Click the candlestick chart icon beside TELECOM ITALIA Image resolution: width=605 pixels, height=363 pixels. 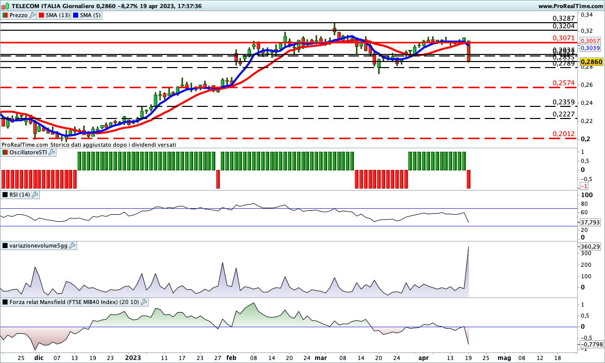(6, 6)
